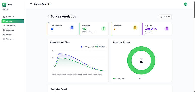Open the Dashboard sidebar item
The image size is (195, 92).
point(13,17)
